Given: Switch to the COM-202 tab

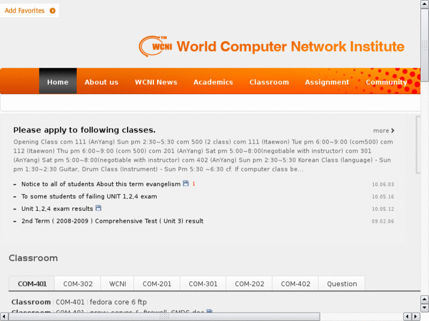Looking at the screenshot, I should [249, 284].
